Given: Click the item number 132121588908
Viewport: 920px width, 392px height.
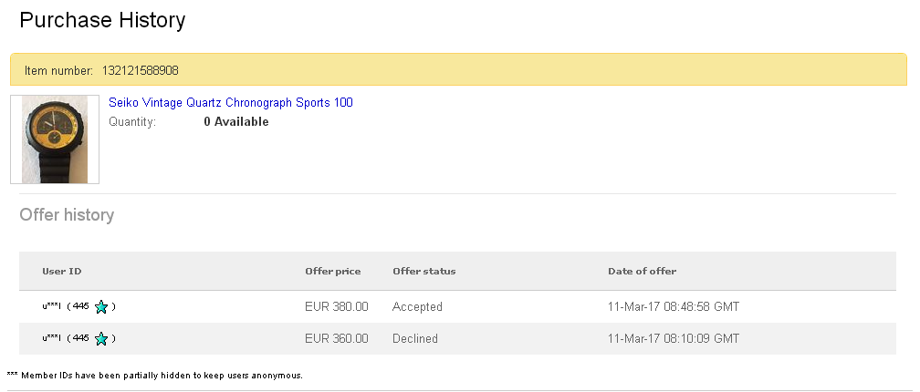Looking at the screenshot, I should (x=141, y=70).
